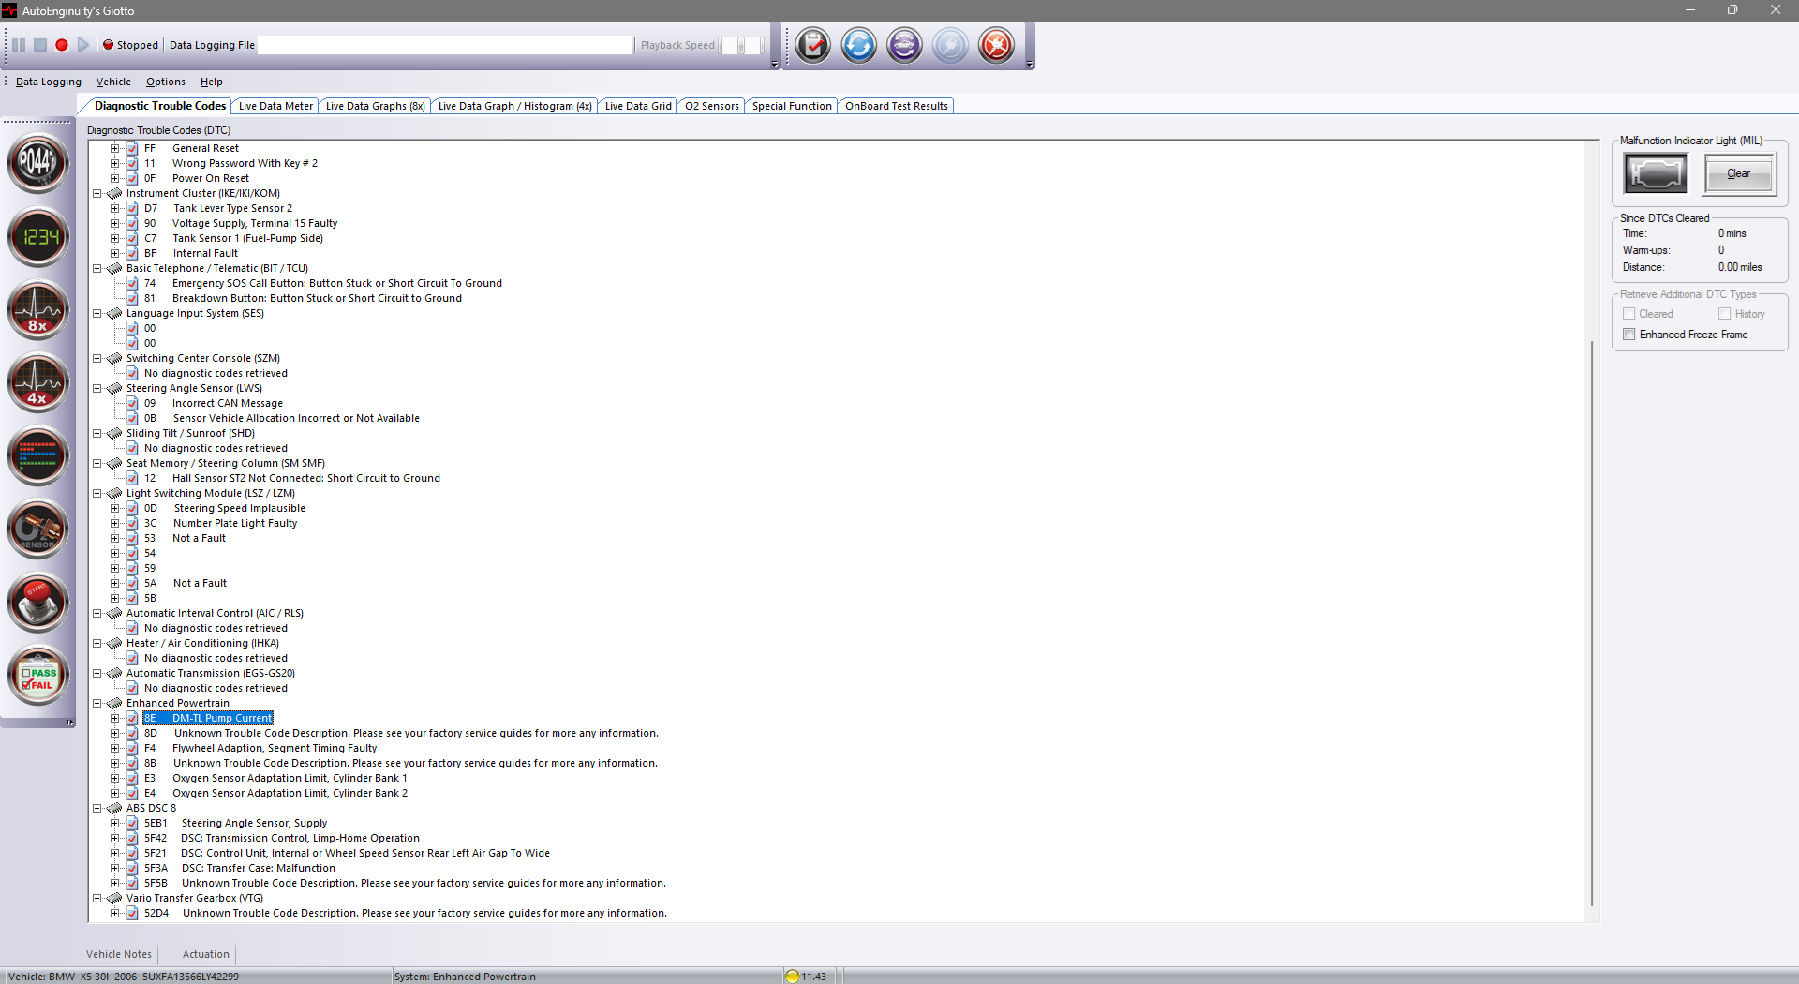Click the Clear MIL button

point(1739,173)
